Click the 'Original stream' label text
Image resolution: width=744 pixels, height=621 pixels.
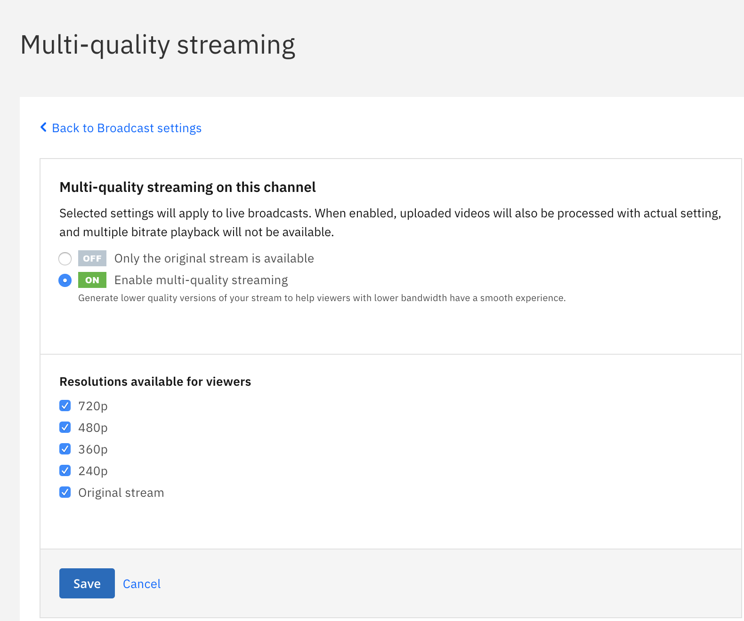point(121,493)
